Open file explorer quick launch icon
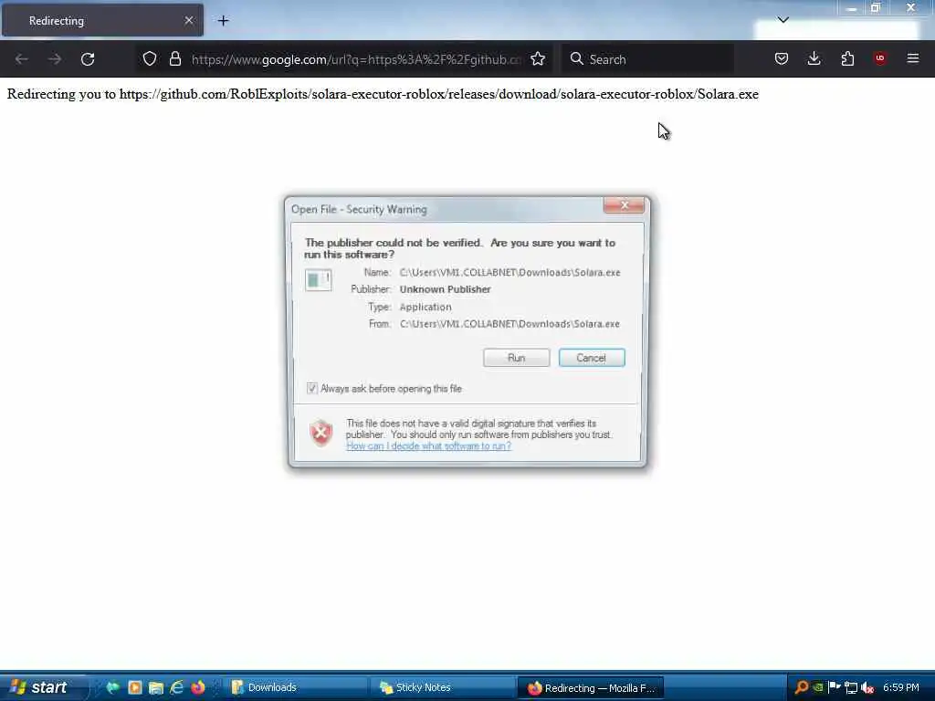Viewport: 935px width, 701px height. pyautogui.click(x=155, y=687)
